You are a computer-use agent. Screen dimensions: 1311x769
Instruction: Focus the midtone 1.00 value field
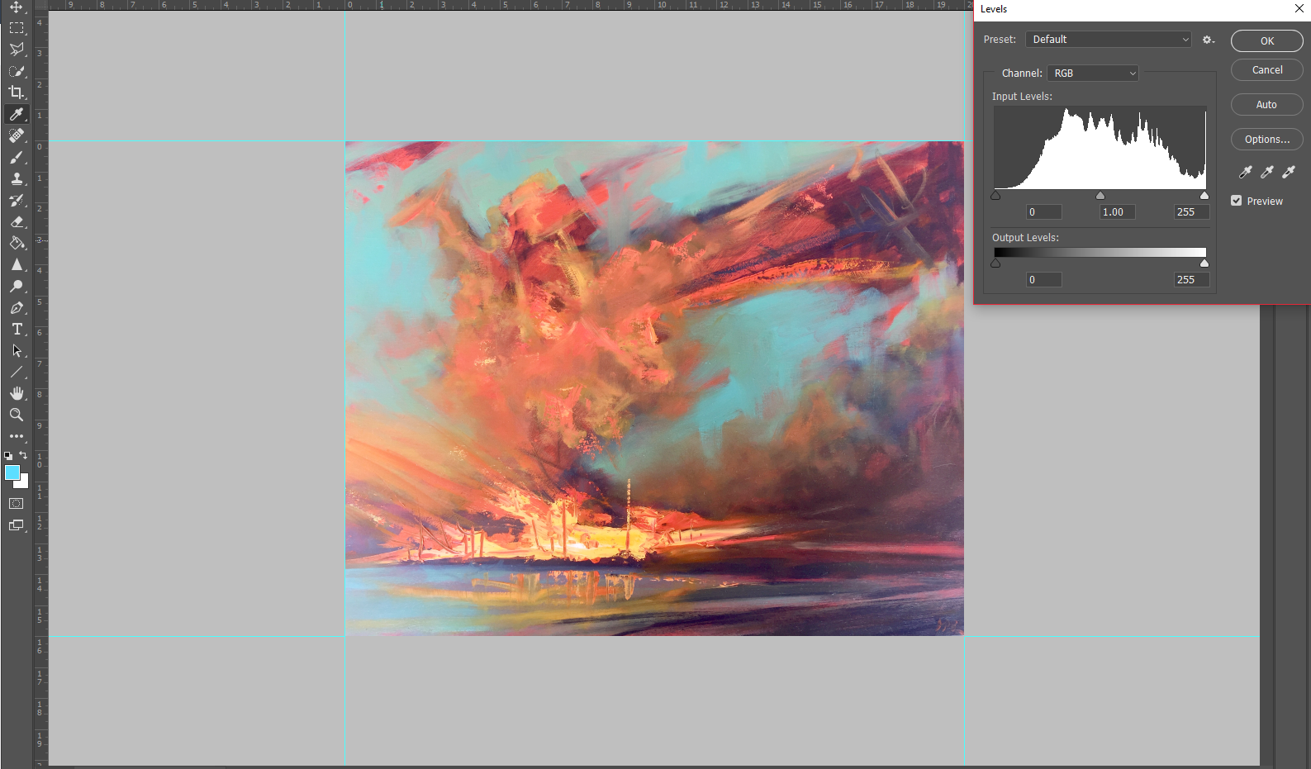pyautogui.click(x=1118, y=212)
